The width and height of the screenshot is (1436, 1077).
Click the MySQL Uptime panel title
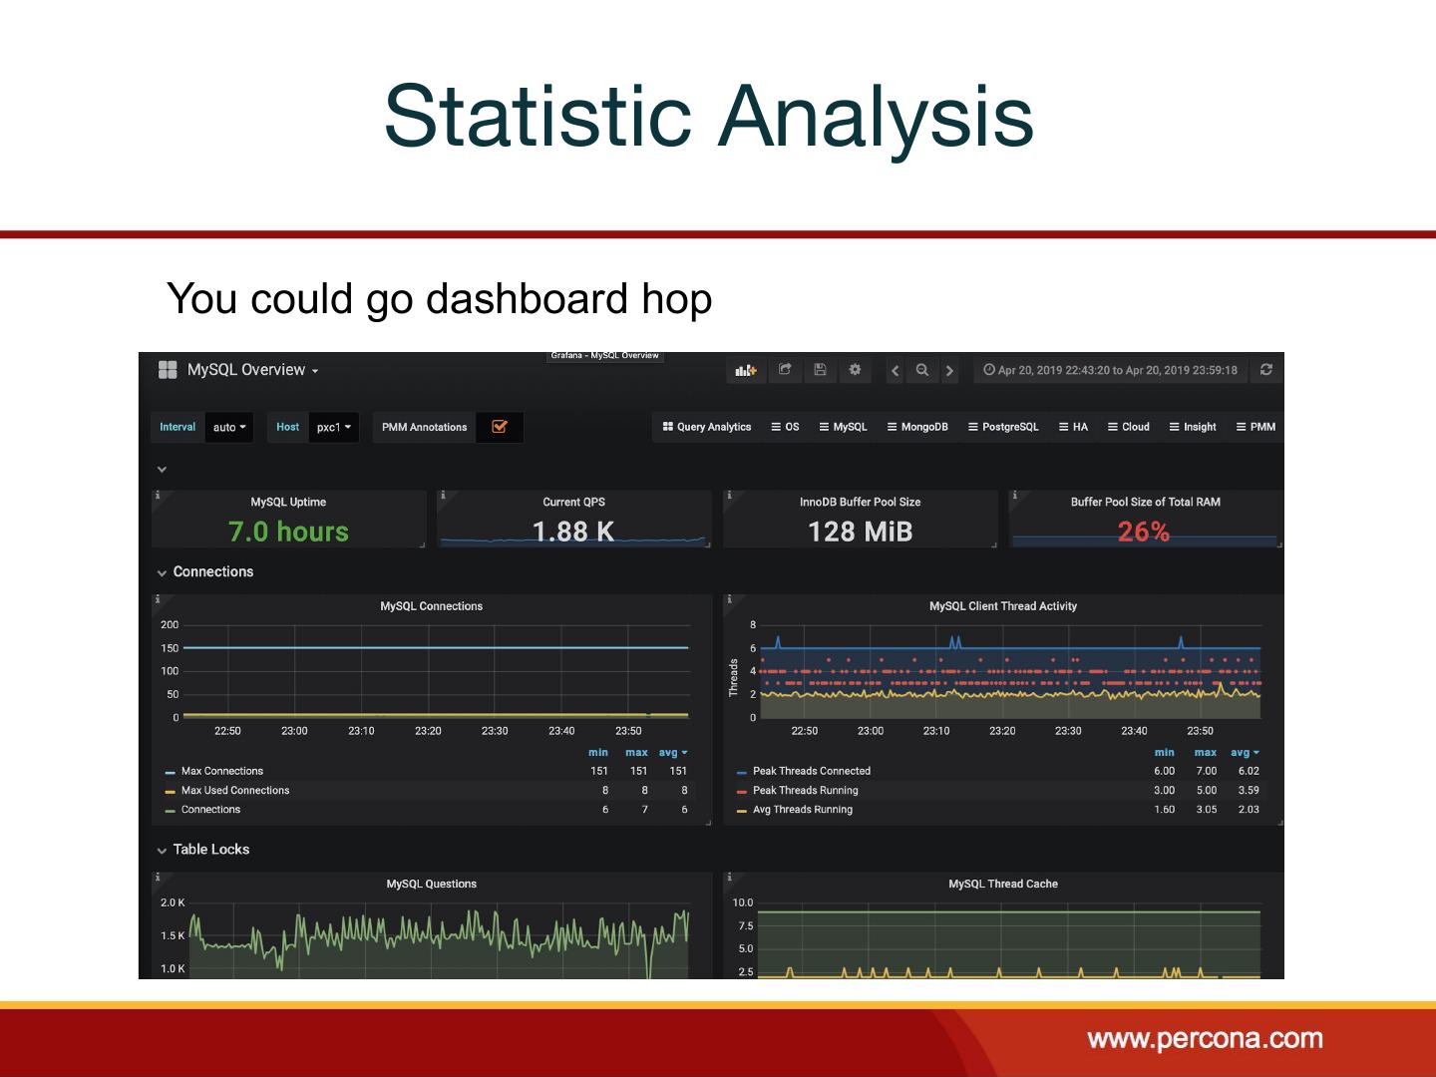(x=288, y=503)
